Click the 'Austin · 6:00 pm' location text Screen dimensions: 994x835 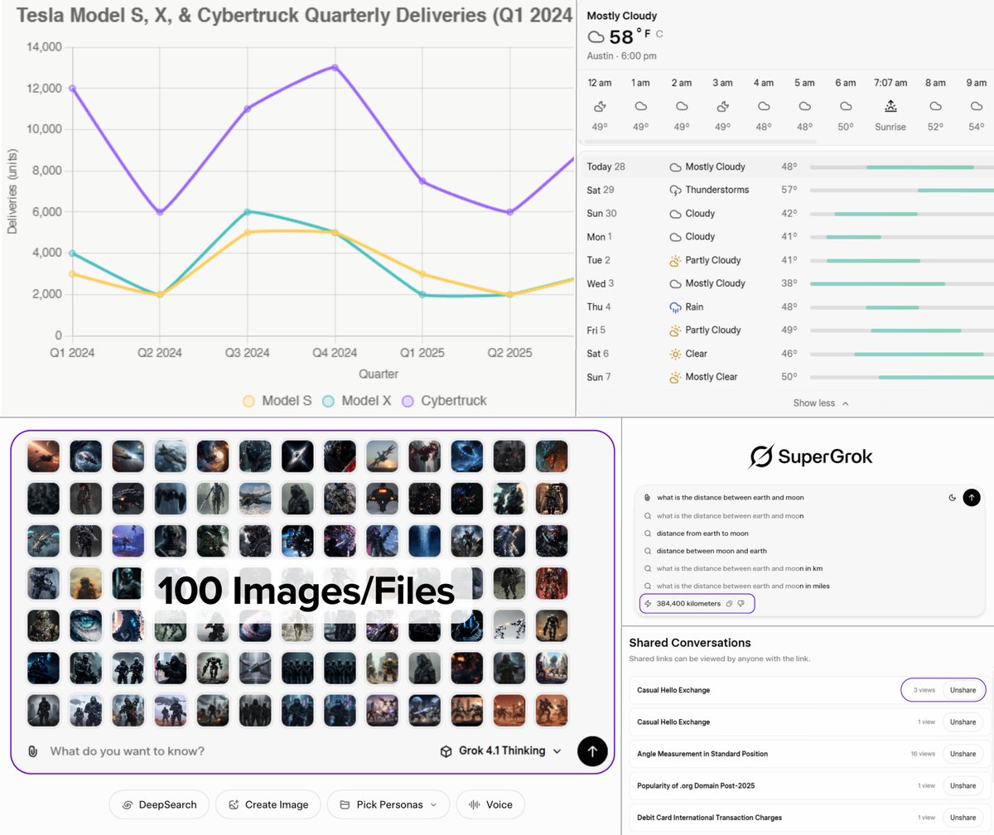(x=621, y=56)
